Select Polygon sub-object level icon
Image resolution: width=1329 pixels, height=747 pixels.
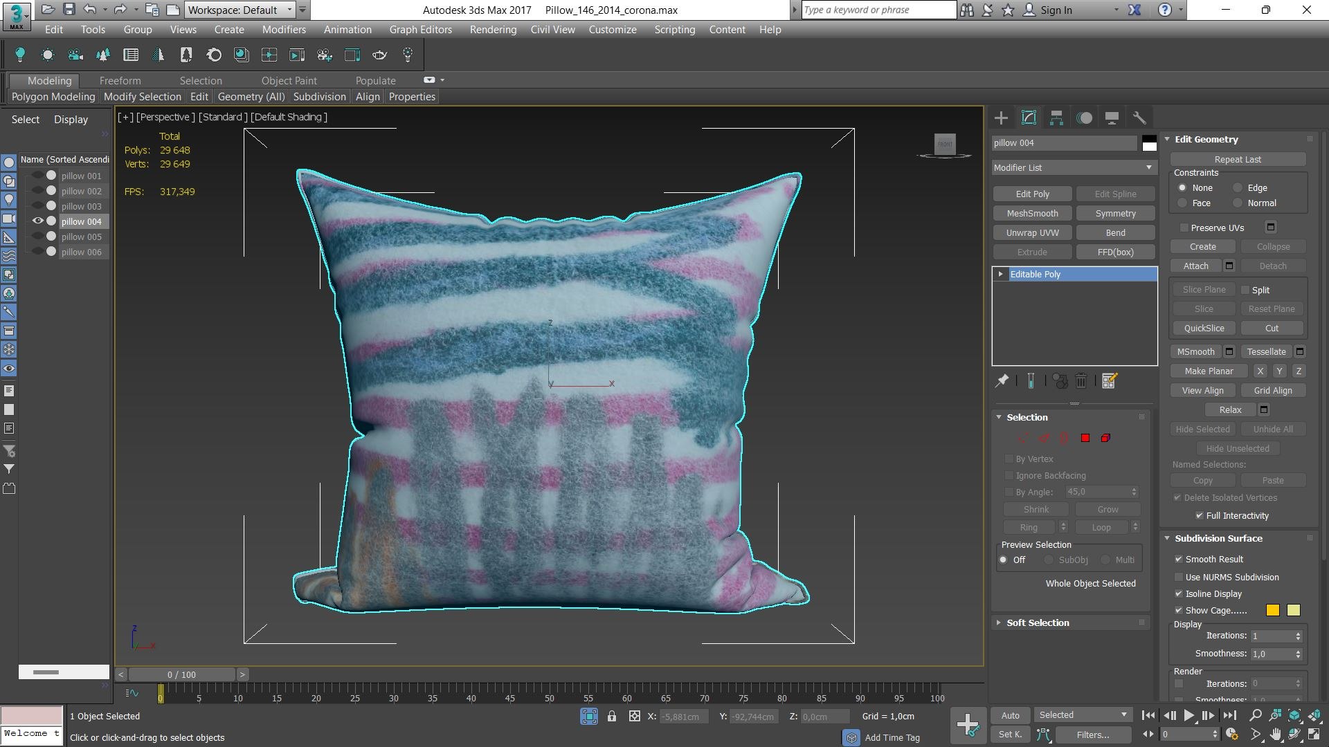pyautogui.click(x=1085, y=438)
